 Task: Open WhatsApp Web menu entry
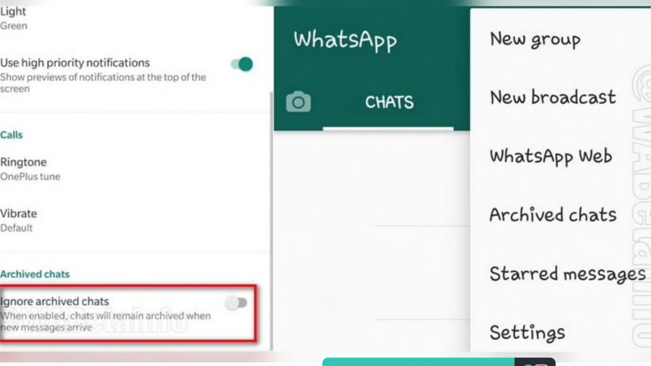551,156
